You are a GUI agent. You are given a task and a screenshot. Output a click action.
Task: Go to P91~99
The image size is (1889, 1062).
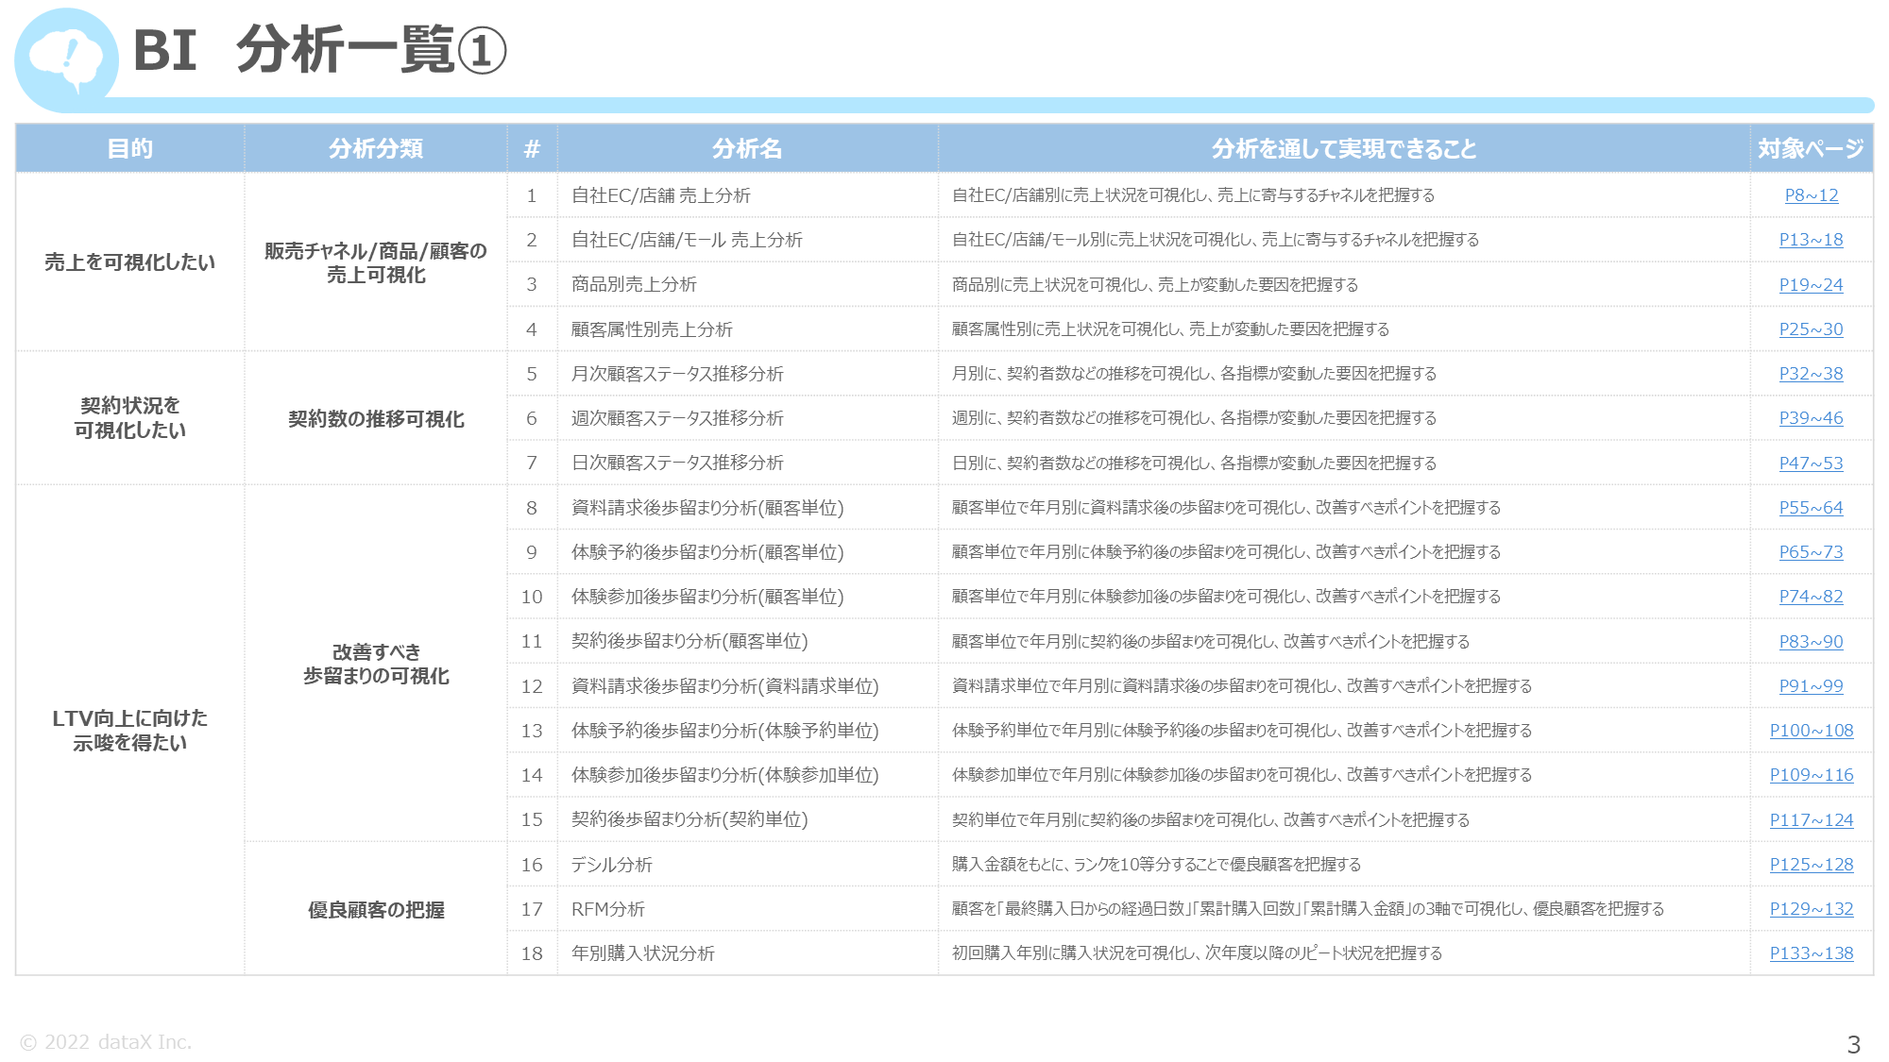point(1811,686)
